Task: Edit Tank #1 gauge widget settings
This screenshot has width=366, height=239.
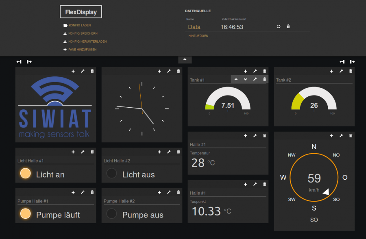Action: pos(255,79)
